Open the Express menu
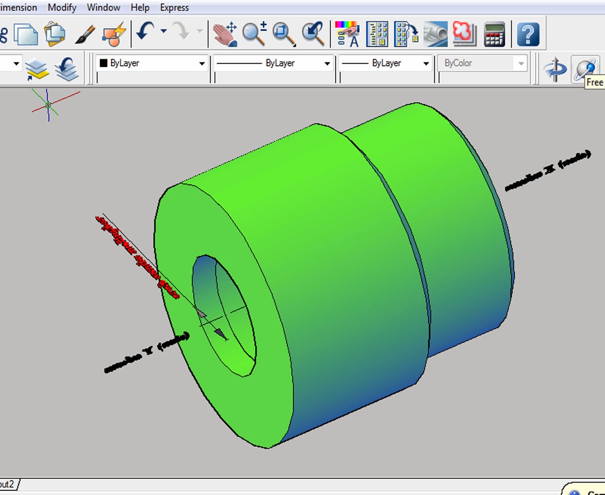This screenshot has height=495, width=605. [174, 7]
